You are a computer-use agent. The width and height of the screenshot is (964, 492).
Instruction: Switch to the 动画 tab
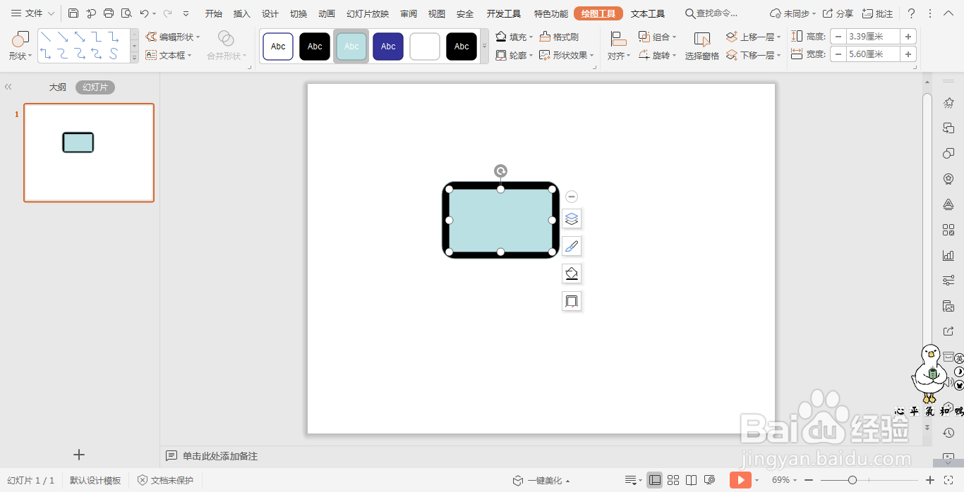point(327,13)
